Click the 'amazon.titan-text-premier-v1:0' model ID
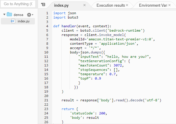Screen dimensions: 176x124 (120, 39)
